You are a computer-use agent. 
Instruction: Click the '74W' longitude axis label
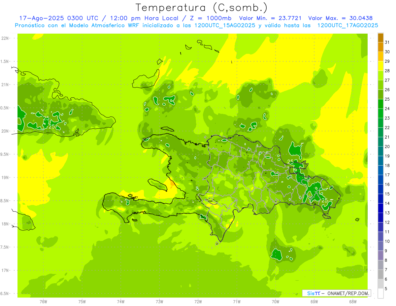pyautogui.click(x=121, y=302)
